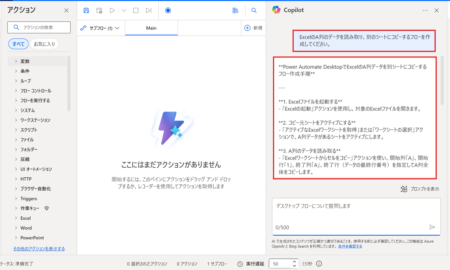
Task: Click the actions list scrollbar
Action: 69,84
